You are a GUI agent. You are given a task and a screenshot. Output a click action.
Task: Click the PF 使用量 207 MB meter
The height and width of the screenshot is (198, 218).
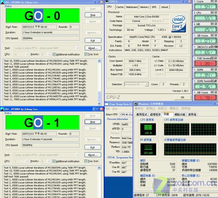pyautogui.click(x=148, y=149)
